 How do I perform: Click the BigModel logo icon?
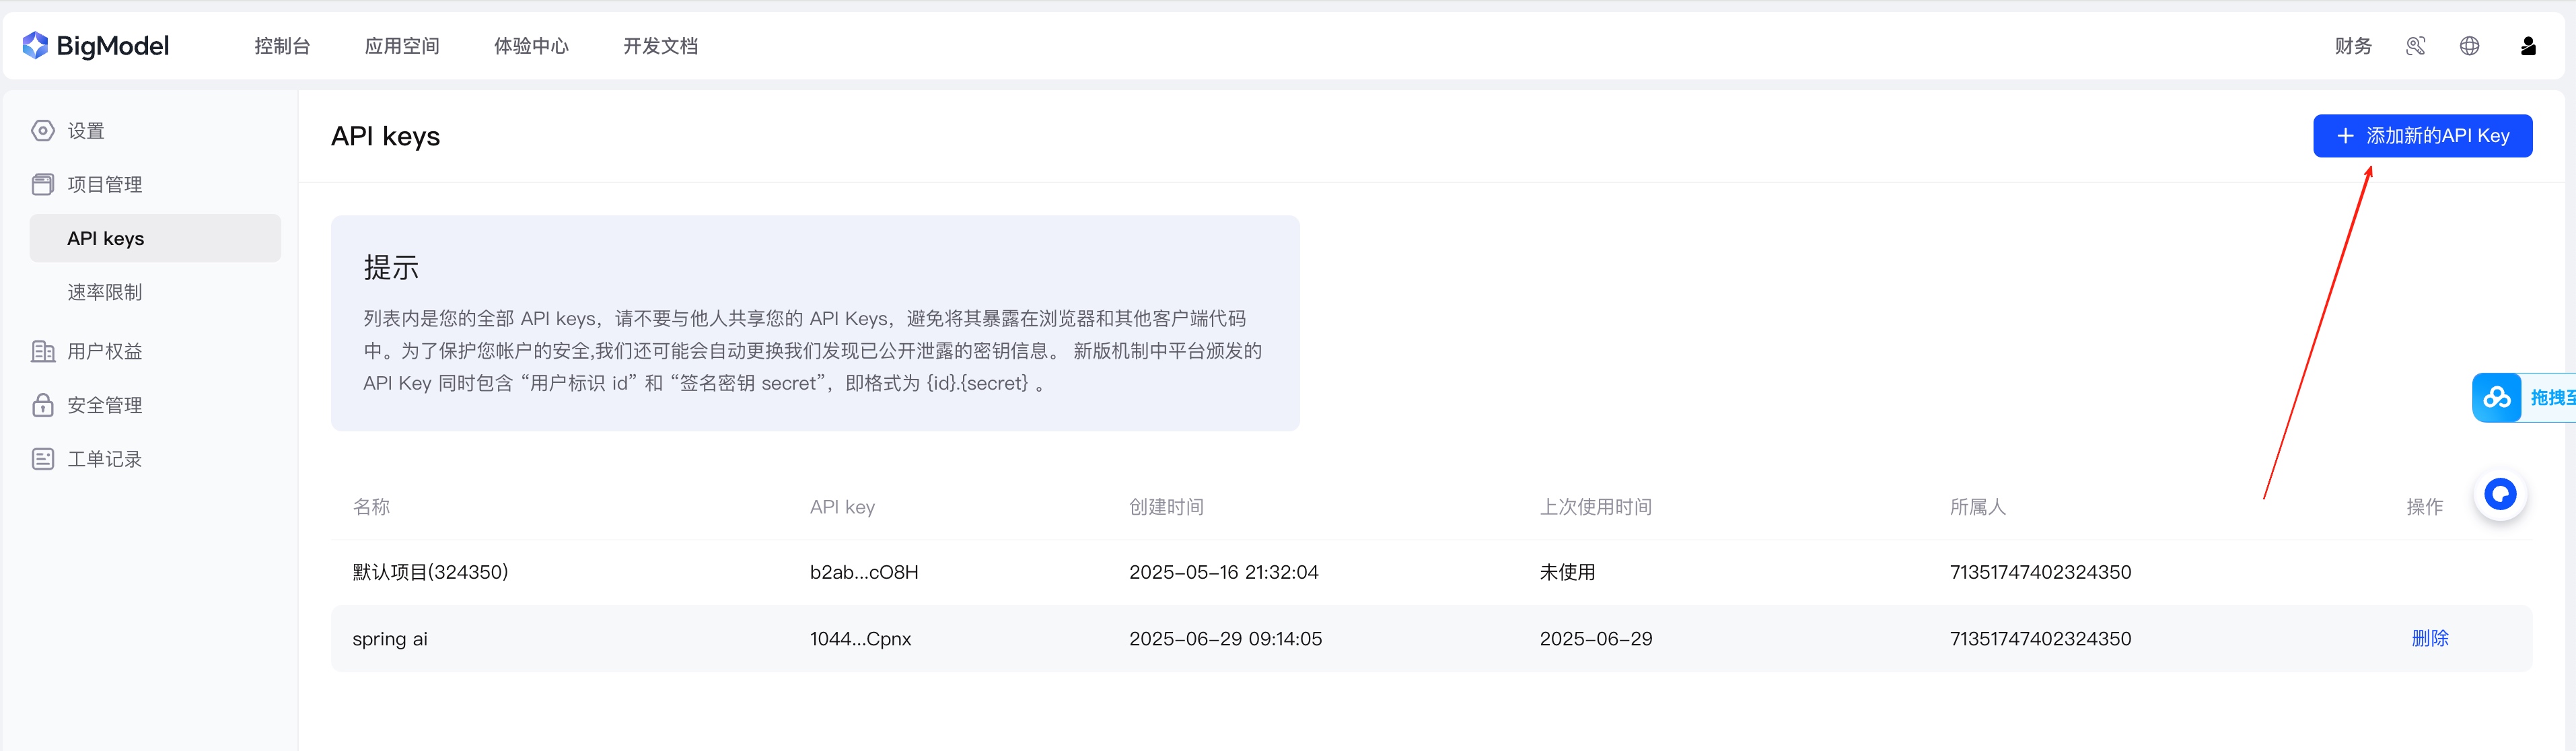pos(35,45)
